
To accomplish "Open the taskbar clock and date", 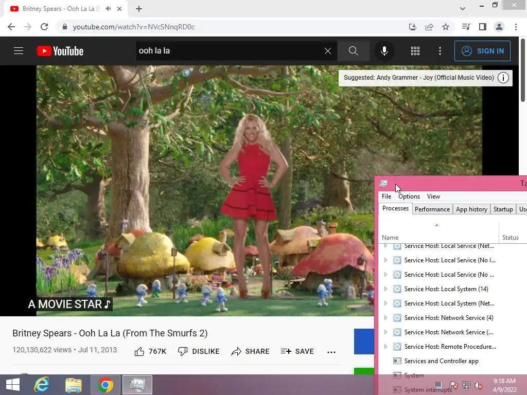I will point(504,385).
